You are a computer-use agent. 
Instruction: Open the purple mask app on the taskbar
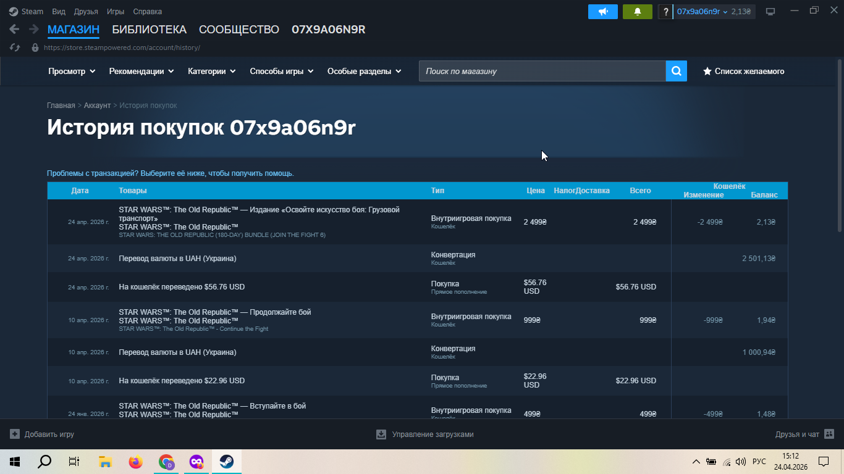pos(196,461)
